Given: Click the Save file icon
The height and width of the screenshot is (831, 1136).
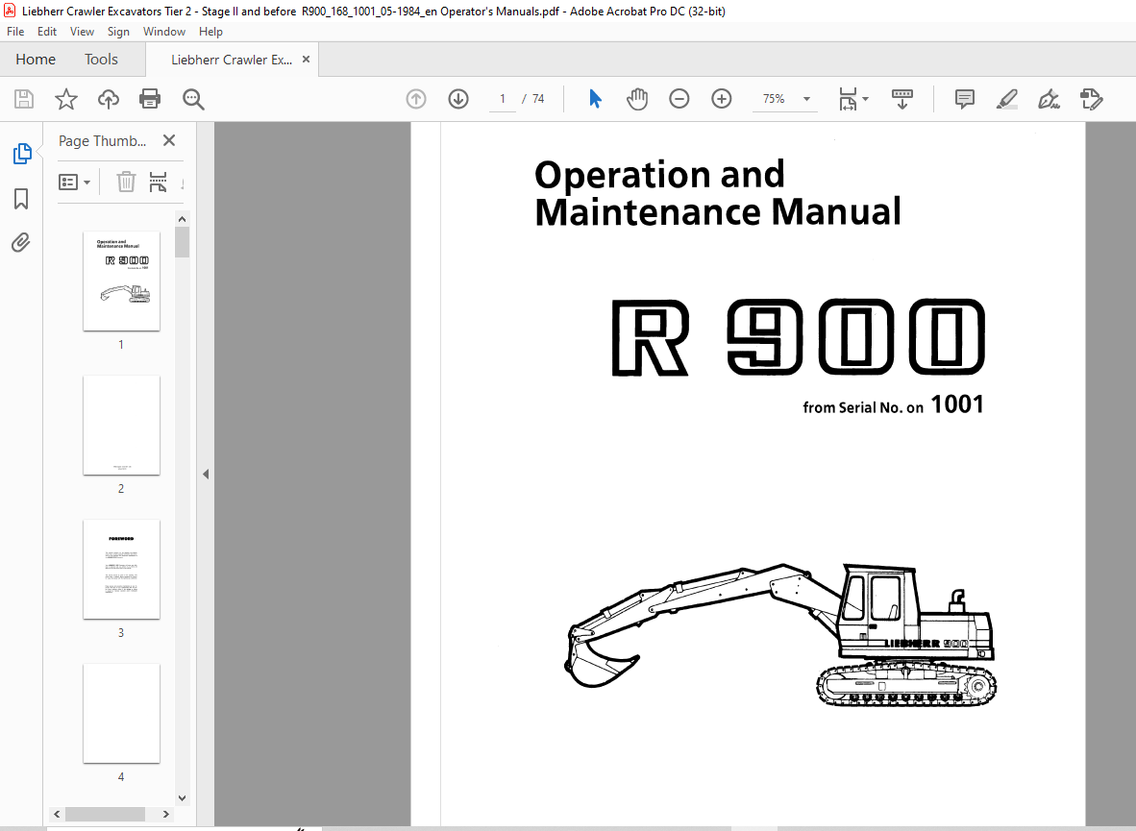Looking at the screenshot, I should [x=24, y=99].
